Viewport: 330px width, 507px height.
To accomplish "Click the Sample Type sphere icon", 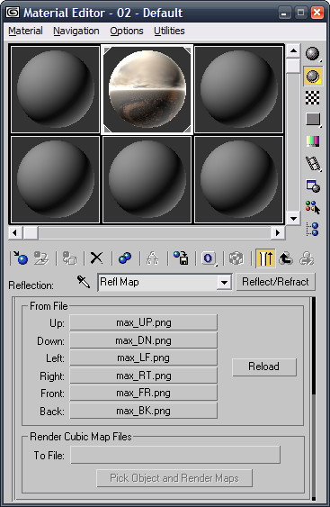I will (x=312, y=54).
